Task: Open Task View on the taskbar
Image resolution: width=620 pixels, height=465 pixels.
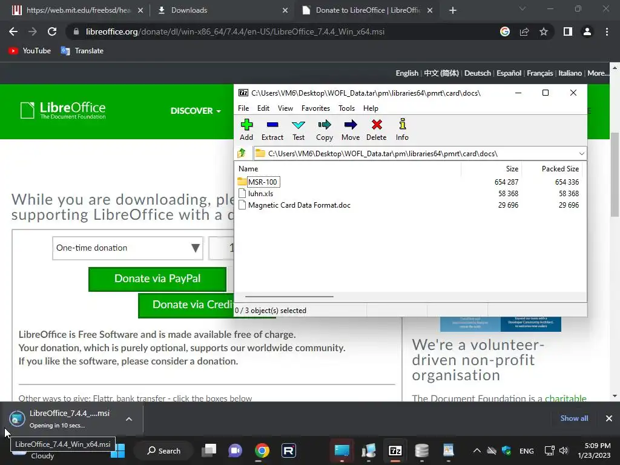Action: 209,450
